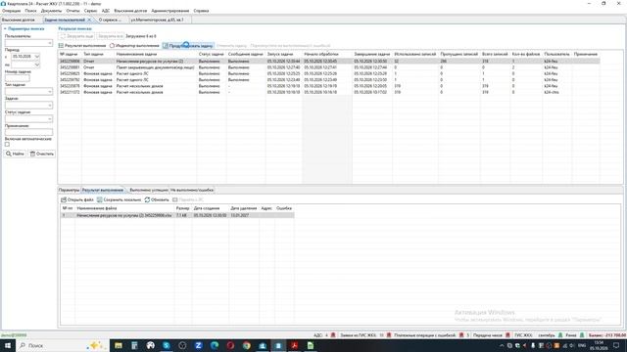Select task number 3452259825 row
The image size is (627, 352).
[329, 73]
